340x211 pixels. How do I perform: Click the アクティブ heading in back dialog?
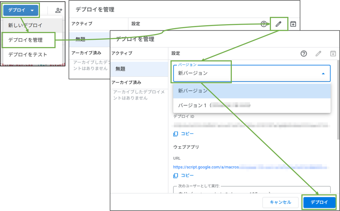click(x=82, y=24)
